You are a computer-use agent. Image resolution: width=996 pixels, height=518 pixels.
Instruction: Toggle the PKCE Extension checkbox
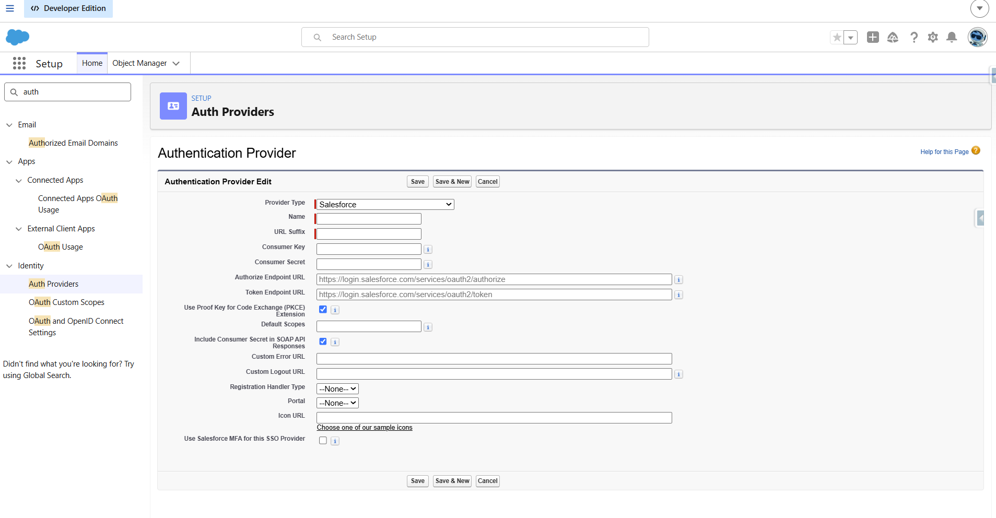click(323, 310)
